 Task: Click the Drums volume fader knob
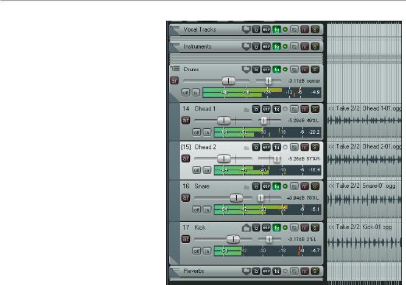[229, 81]
